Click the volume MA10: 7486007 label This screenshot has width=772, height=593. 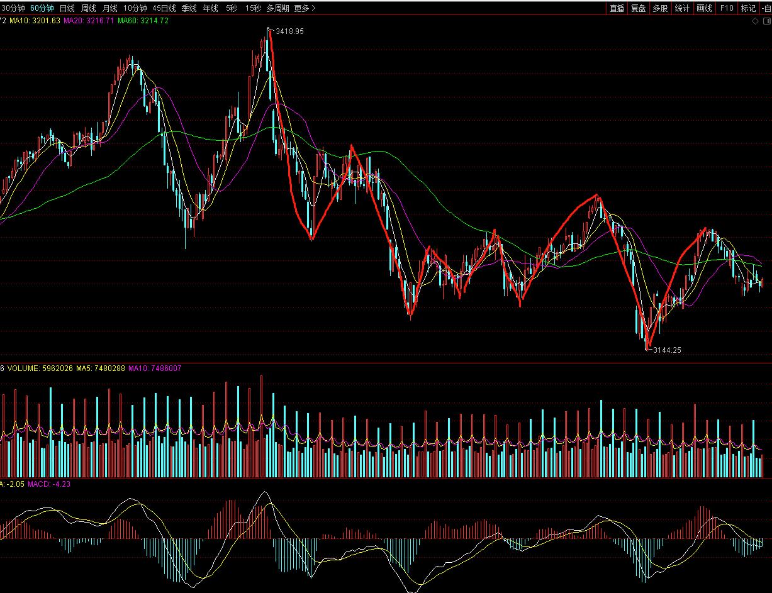155,369
